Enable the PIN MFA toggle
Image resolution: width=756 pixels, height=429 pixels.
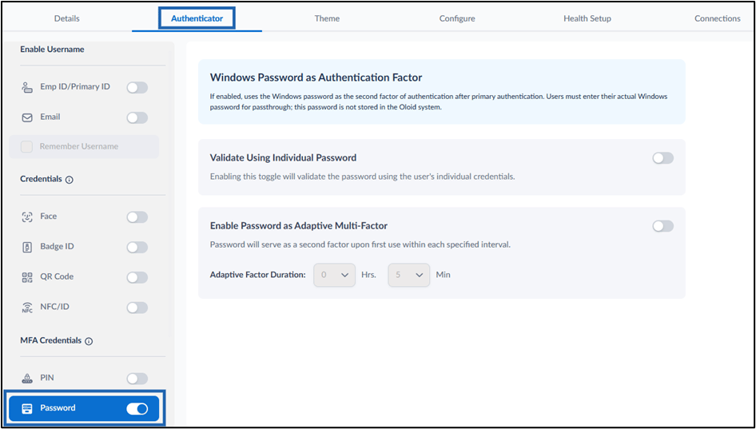coord(137,379)
